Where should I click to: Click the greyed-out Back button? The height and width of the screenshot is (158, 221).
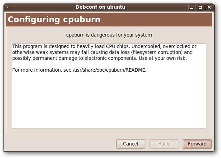163,144
